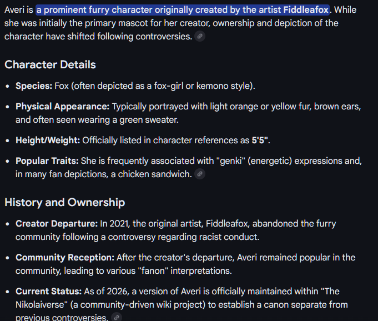Click the 'Creator Departure:' bullet label

(57, 223)
